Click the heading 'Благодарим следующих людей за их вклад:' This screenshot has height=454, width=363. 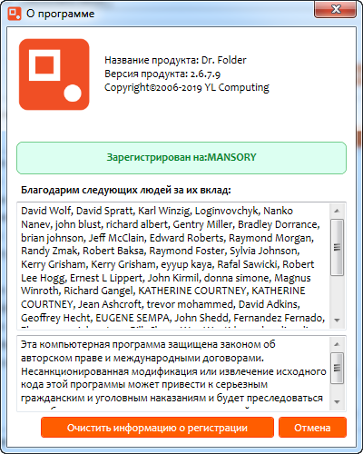click(126, 190)
